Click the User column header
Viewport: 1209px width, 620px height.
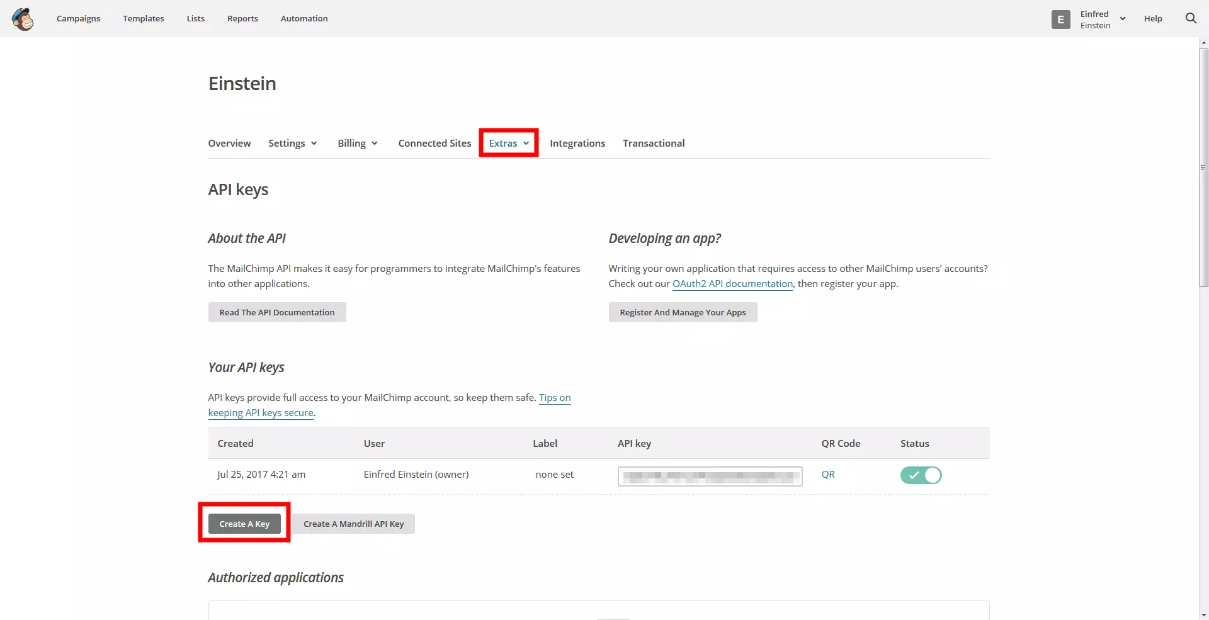(x=374, y=444)
